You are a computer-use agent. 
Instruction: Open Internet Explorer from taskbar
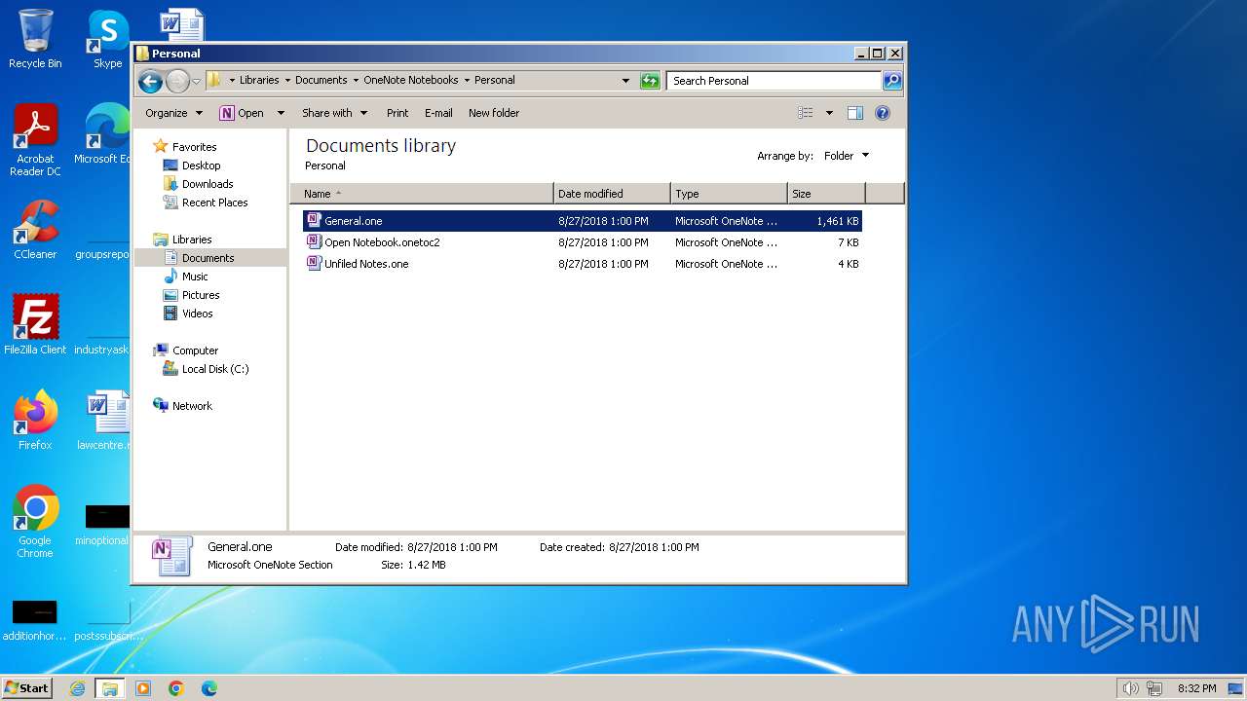coord(77,688)
